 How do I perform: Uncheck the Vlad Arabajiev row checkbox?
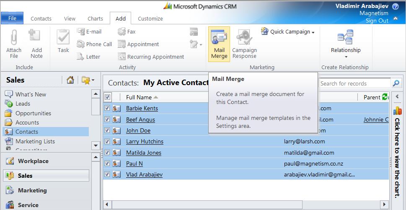[x=107, y=174]
